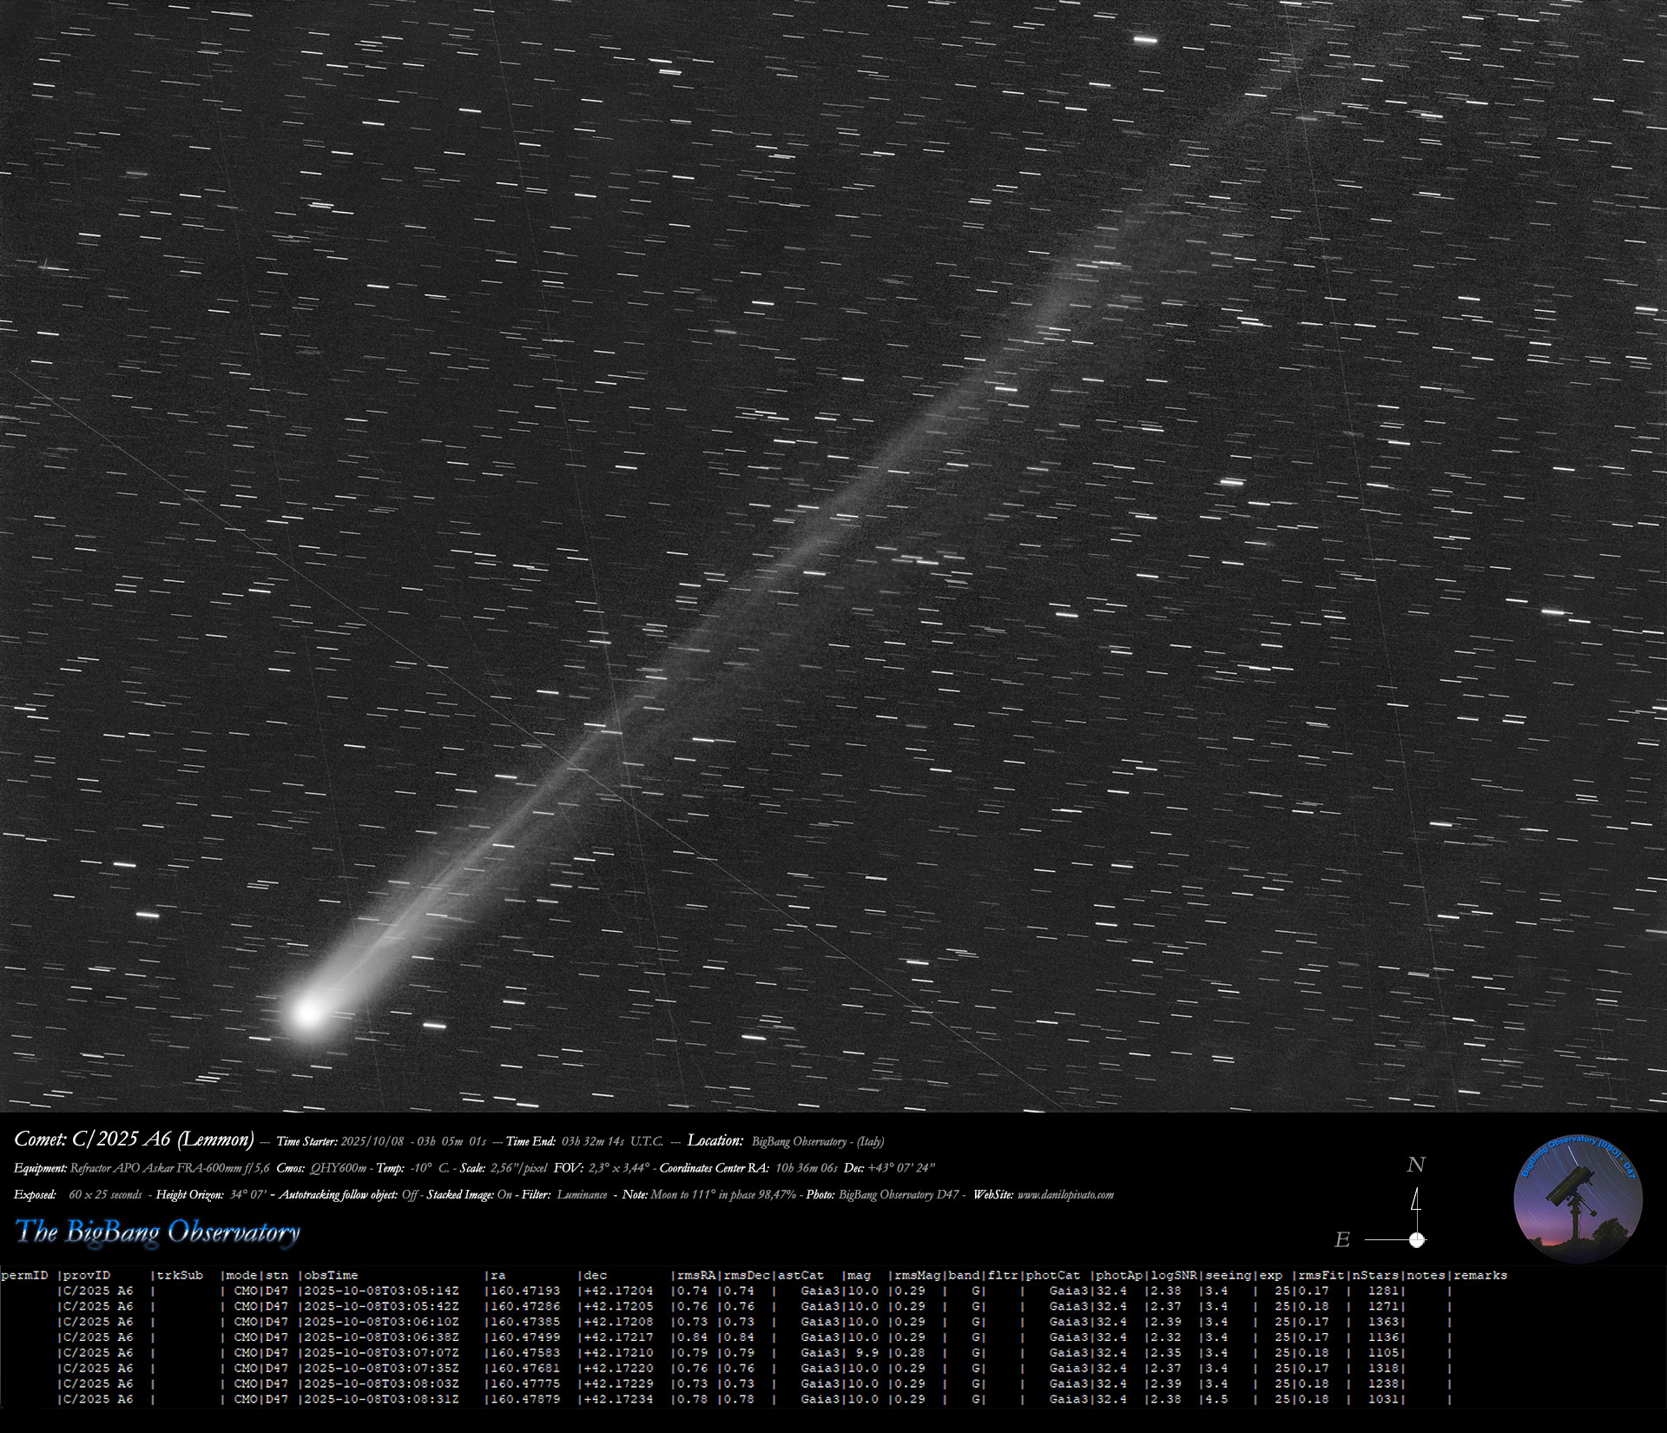Click The BigBang Observatory blue title
1667x1433 pixels.
coord(158,1232)
